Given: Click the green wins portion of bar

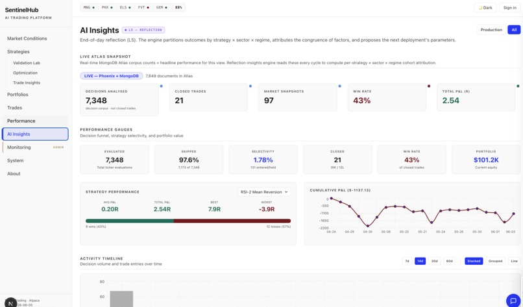Looking at the screenshot, I should [x=130, y=221].
